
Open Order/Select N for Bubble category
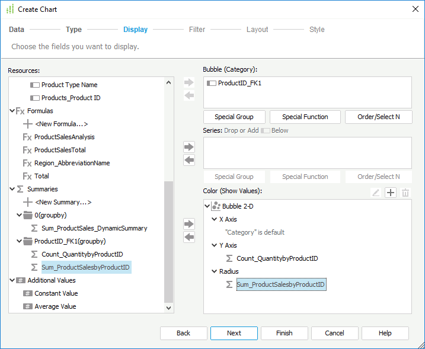coord(378,117)
